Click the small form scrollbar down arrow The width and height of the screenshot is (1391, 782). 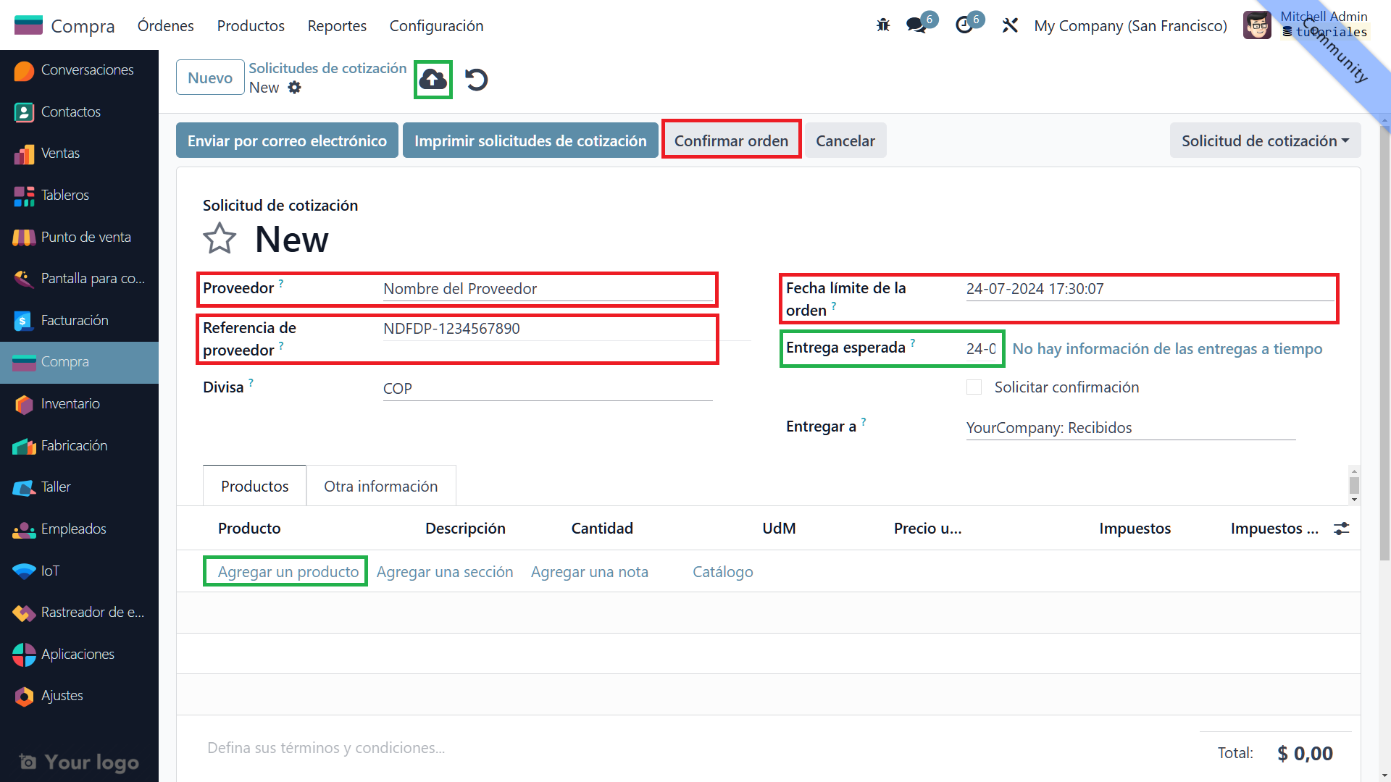[1354, 500]
